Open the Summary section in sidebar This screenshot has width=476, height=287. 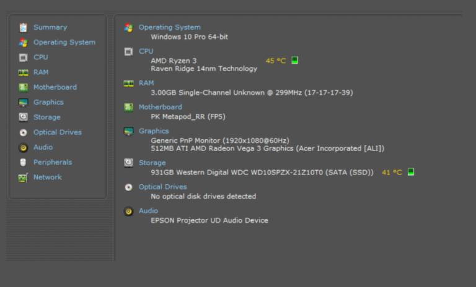pos(50,27)
